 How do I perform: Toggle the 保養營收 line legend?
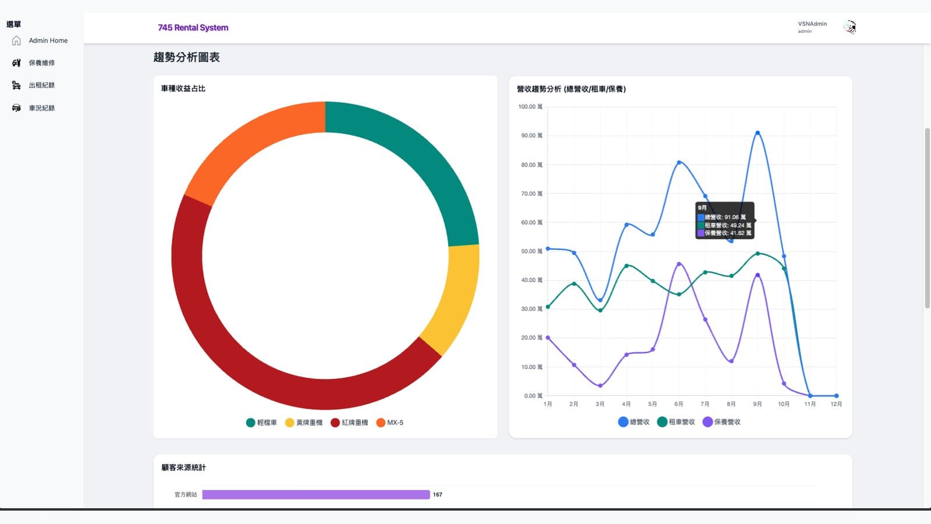pyautogui.click(x=722, y=422)
